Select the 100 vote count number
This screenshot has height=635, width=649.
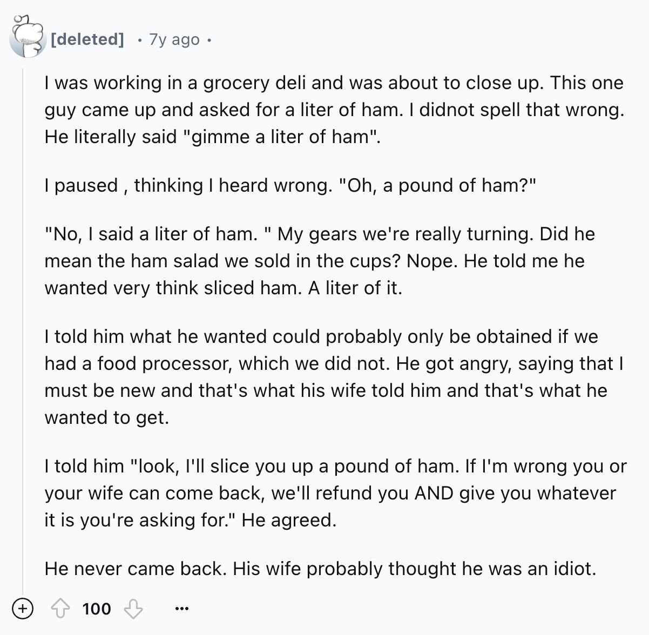click(97, 609)
